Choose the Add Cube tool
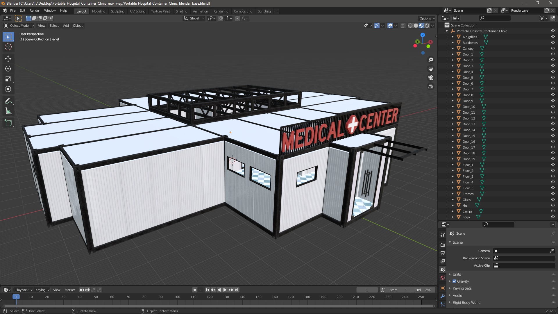The width and height of the screenshot is (558, 314). pyautogui.click(x=8, y=123)
